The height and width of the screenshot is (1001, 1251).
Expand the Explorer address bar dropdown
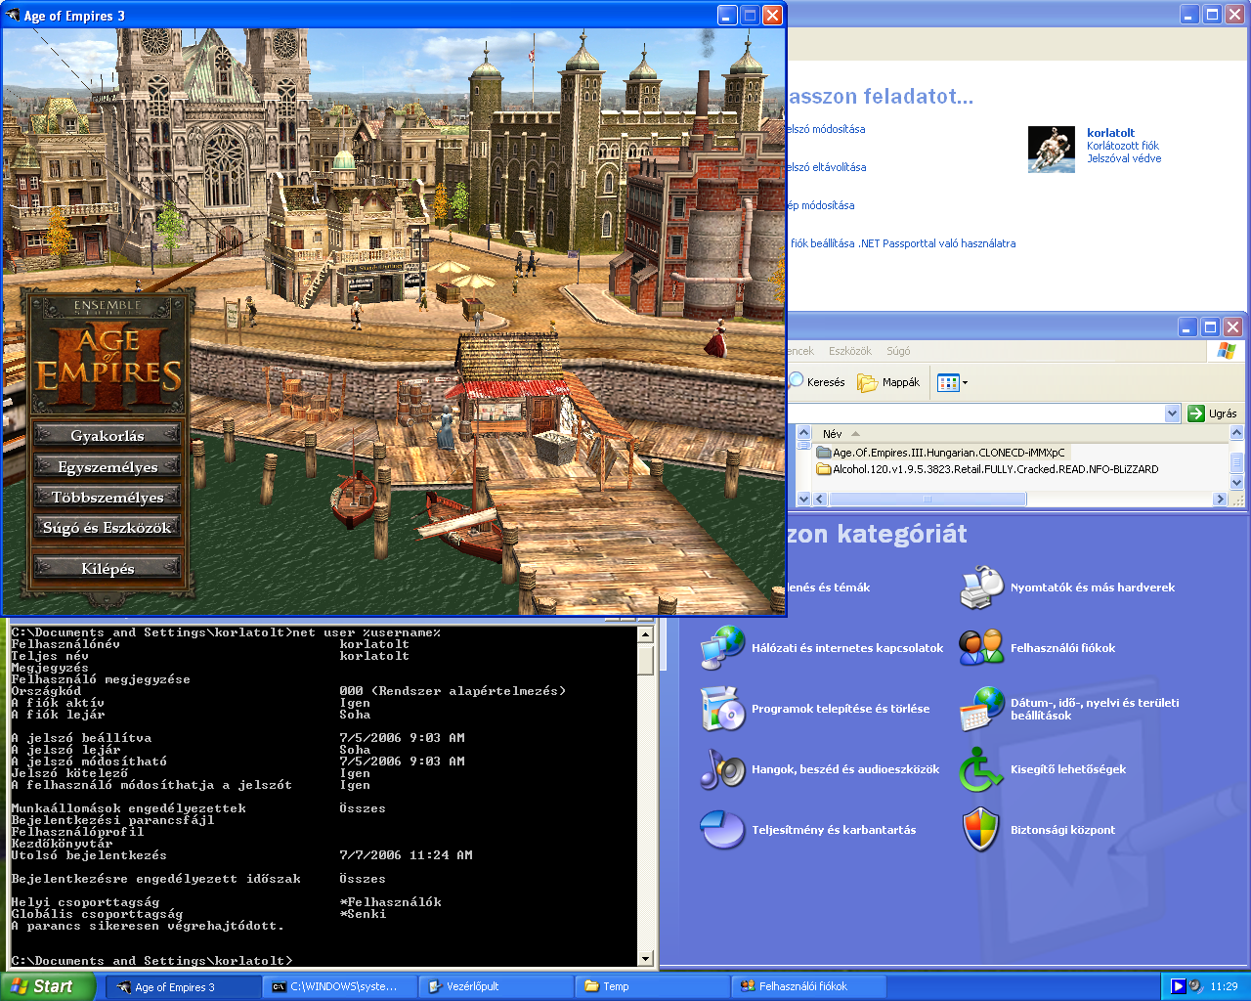(x=1173, y=413)
